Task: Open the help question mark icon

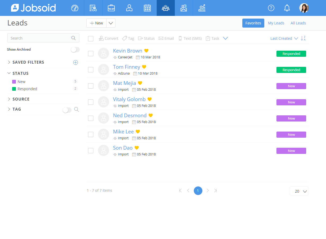Action: tap(271, 8)
